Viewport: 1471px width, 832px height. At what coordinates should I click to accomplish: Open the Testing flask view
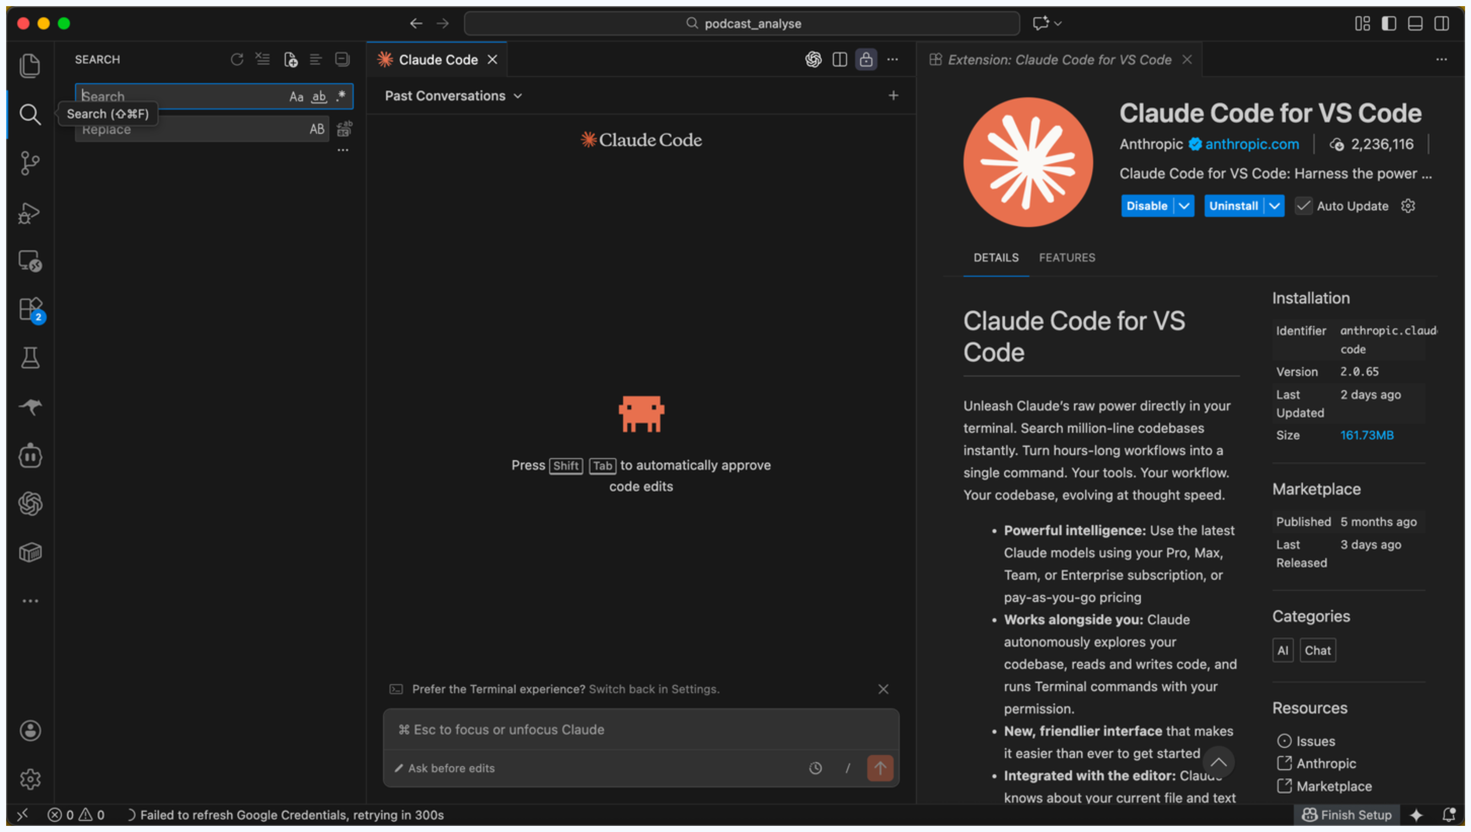(30, 358)
